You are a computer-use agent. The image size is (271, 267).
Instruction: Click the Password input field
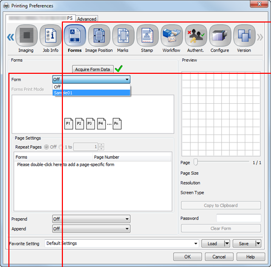pyautogui.click(x=239, y=218)
